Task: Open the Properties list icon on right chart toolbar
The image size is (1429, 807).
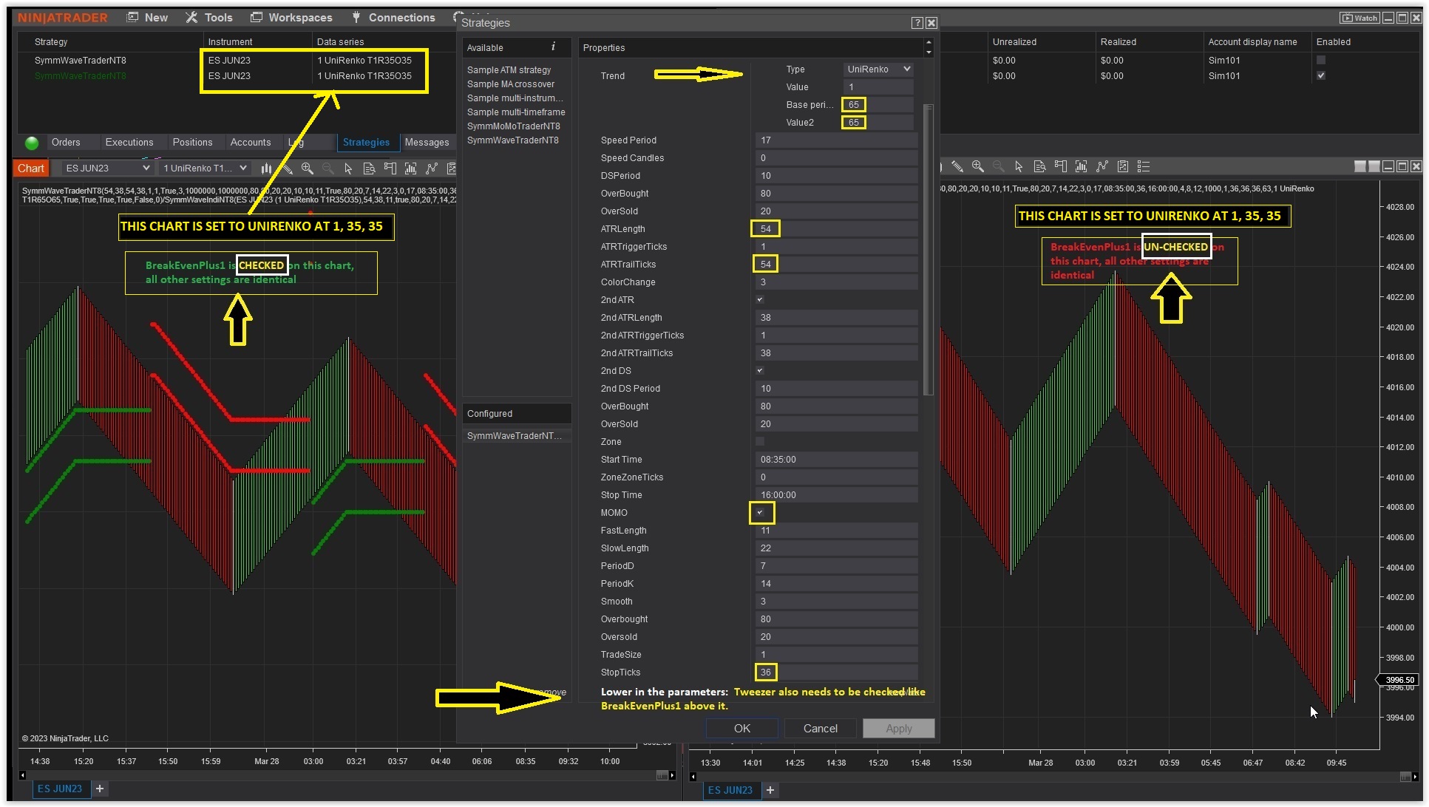Action: tap(1144, 166)
